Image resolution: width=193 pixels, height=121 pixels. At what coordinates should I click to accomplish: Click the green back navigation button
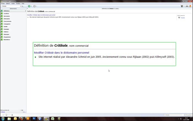[x=29, y=6]
